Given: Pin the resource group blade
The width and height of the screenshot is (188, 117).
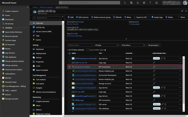Looking at the screenshot, I should click(182, 11).
